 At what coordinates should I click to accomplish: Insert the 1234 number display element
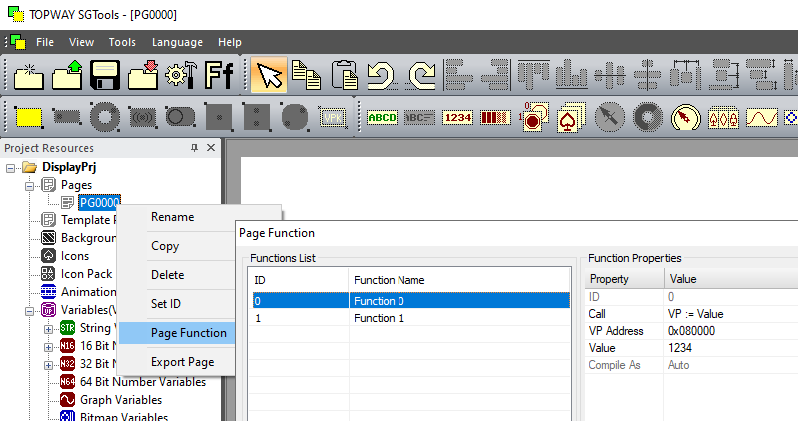(457, 117)
